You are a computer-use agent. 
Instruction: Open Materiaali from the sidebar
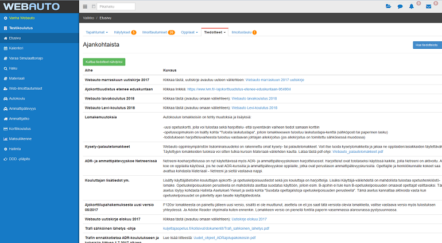click(17, 78)
